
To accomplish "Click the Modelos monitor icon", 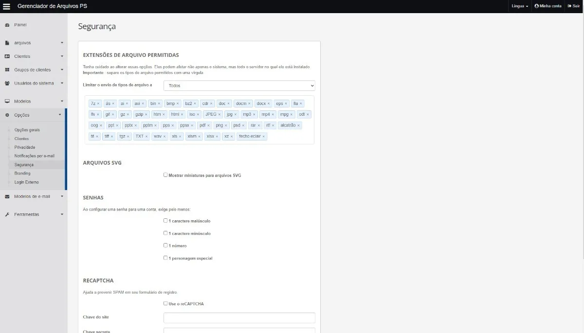I will (7, 102).
